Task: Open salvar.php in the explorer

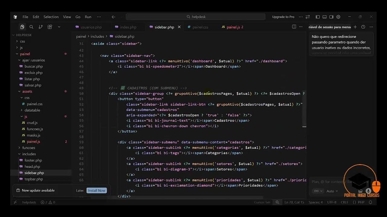Action: coord(33,85)
